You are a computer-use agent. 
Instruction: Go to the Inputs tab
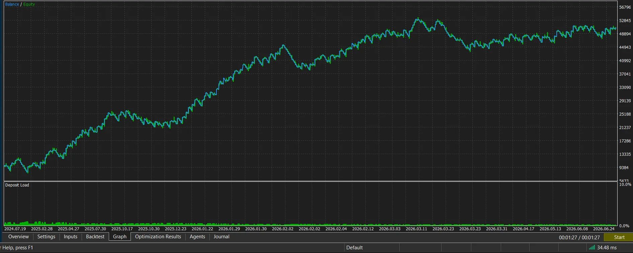click(x=71, y=237)
